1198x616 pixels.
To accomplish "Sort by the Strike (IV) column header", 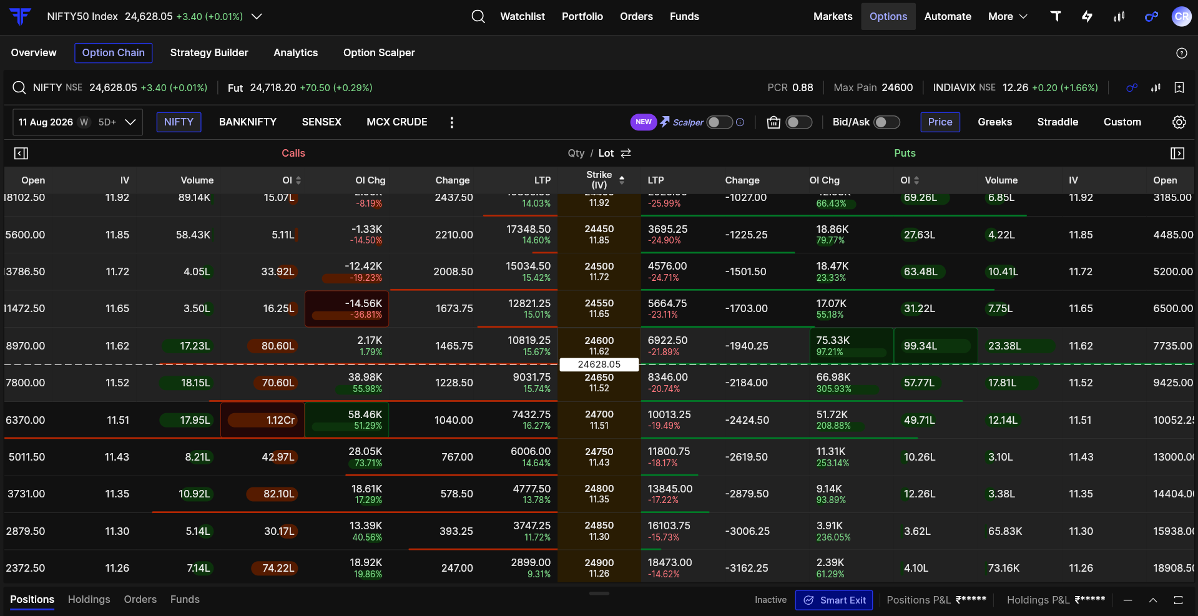I will pos(599,180).
